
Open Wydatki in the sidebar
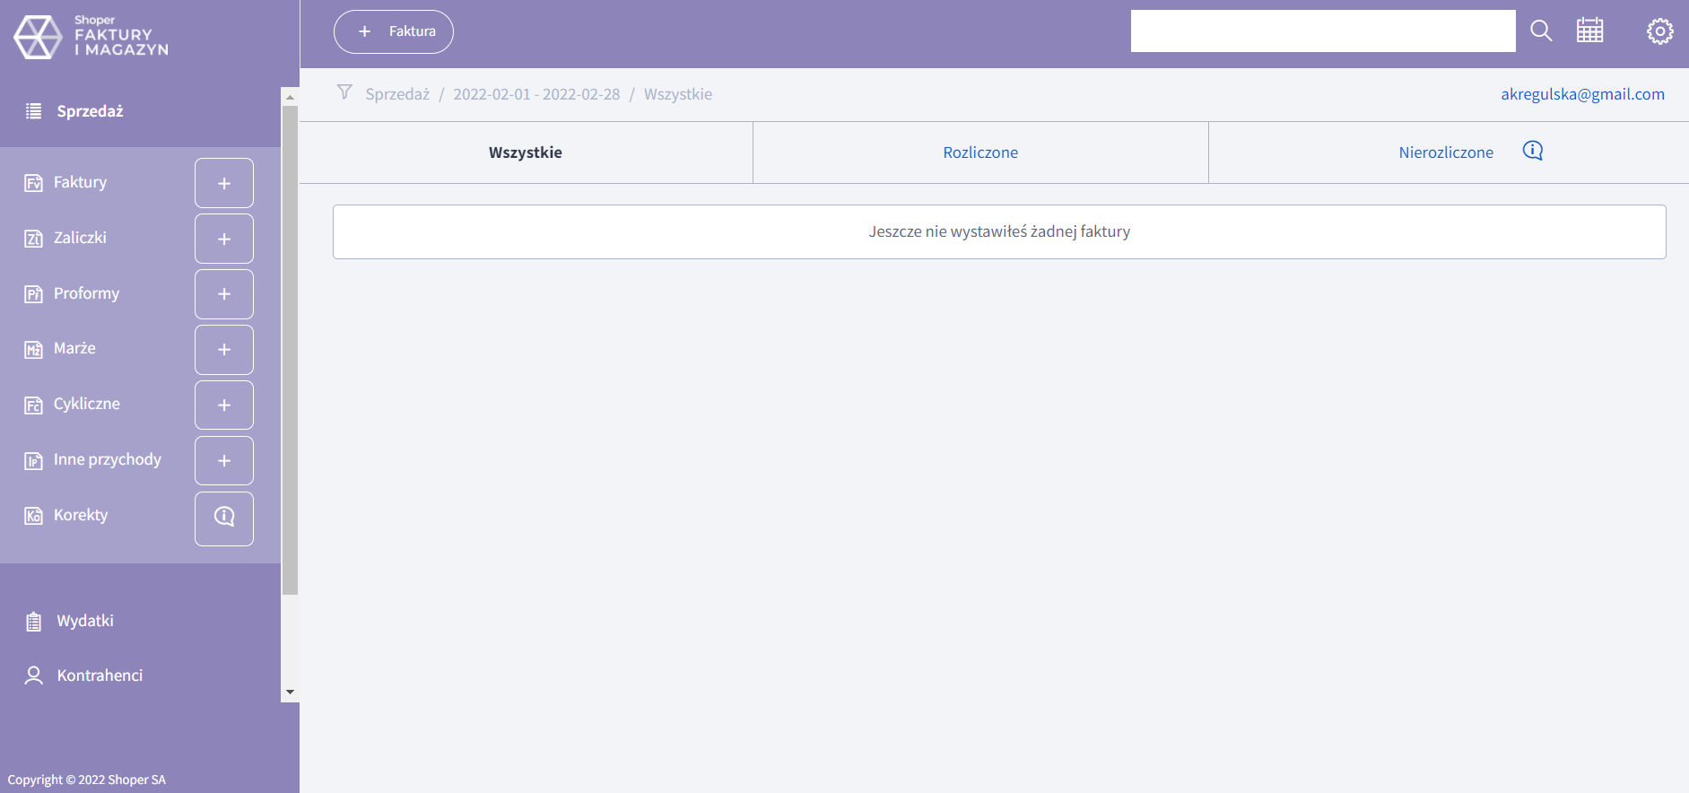(x=85, y=621)
